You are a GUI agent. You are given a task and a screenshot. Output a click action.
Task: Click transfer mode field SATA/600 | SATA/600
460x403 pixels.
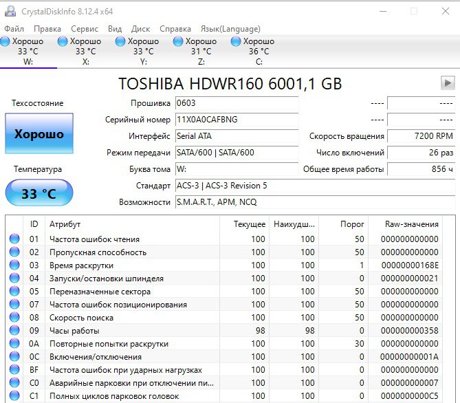237,153
